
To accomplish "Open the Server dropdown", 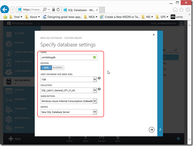I will pyautogui.click(x=69, y=112).
